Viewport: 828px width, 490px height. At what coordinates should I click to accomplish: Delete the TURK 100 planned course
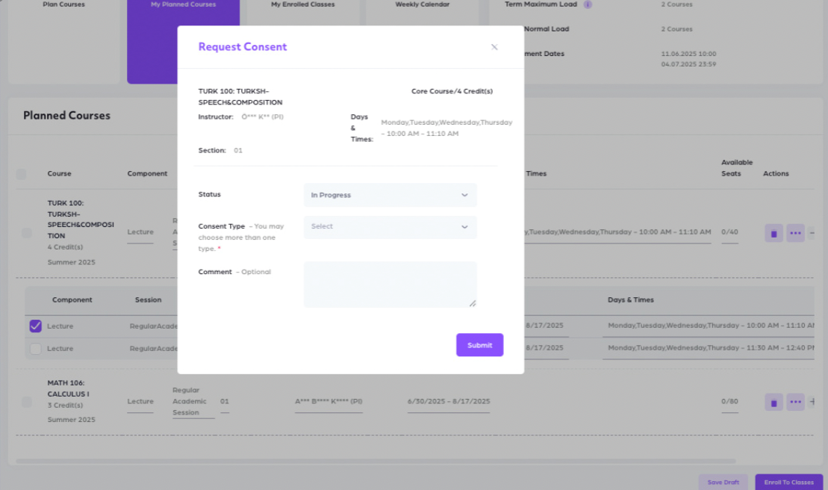(773, 233)
